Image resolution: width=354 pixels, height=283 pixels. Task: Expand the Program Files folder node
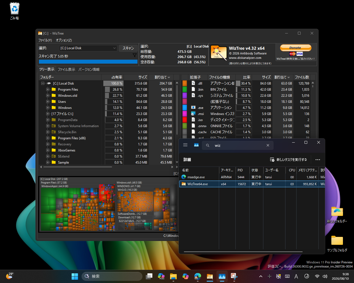coord(48,89)
